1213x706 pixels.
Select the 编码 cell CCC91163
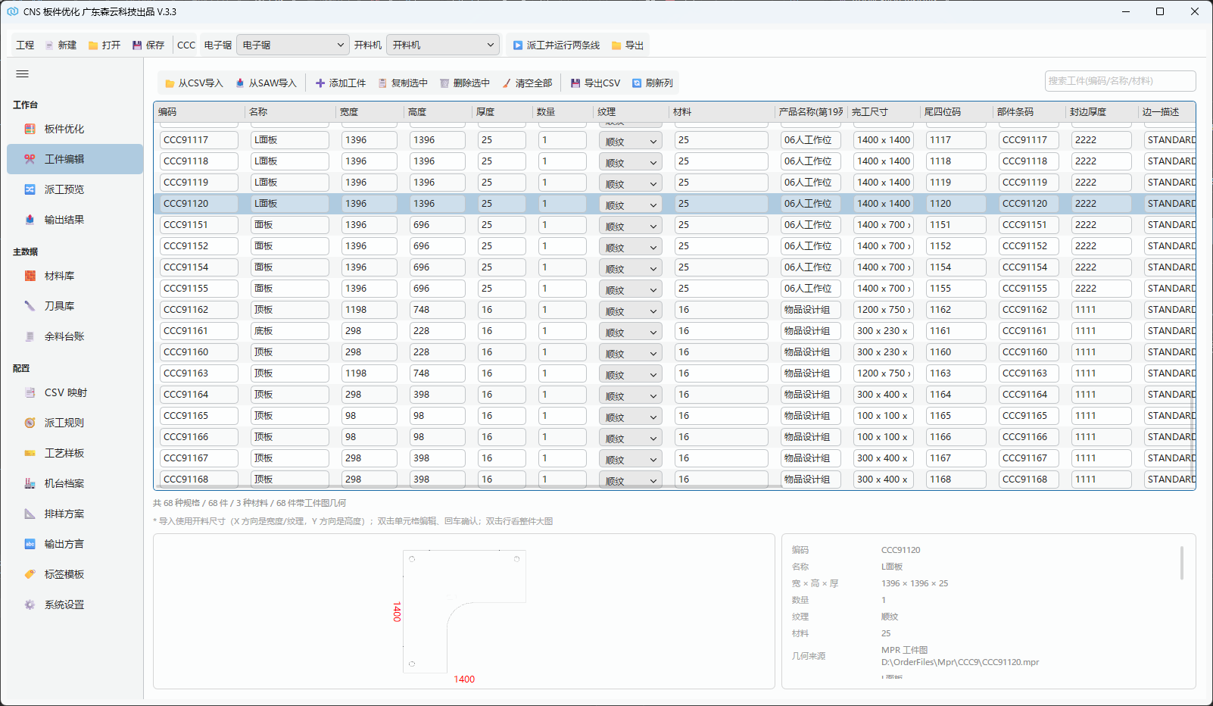(x=199, y=373)
